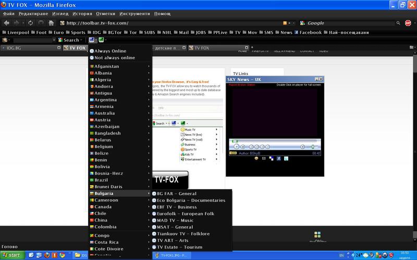Expand the Costa Rica submenu
417x260 pixels.
coord(120,242)
